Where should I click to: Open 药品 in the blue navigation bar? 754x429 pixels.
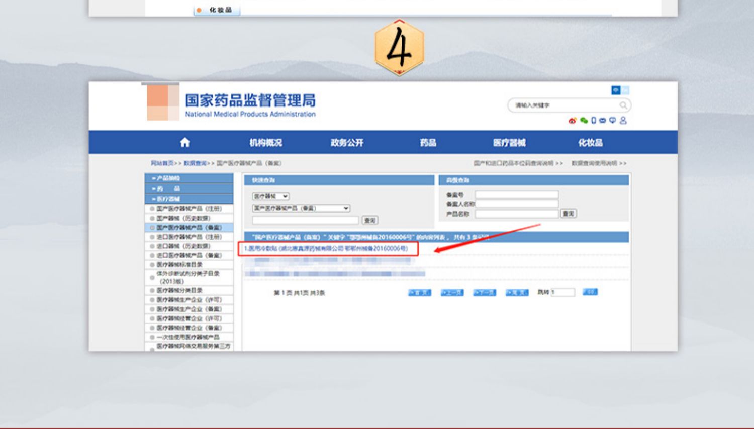428,143
